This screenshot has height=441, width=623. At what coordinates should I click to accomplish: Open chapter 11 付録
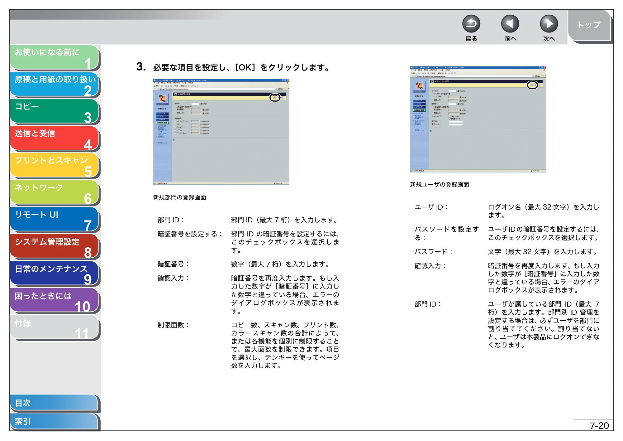pos(55,328)
